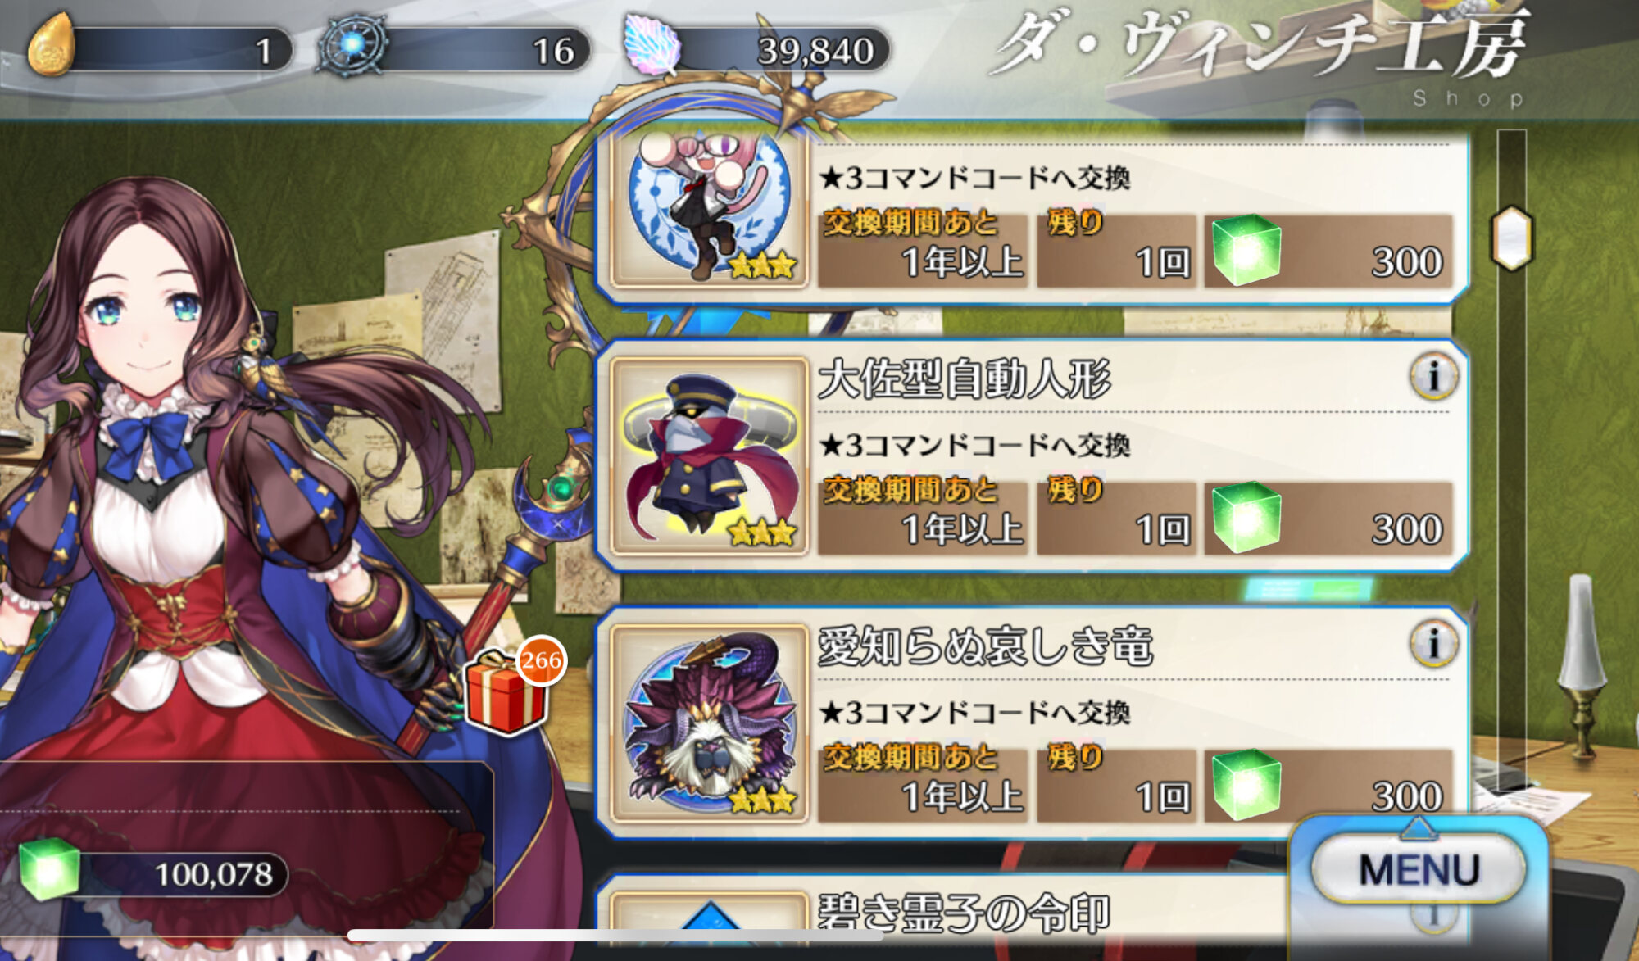This screenshot has height=961, width=1639.
Task: Select the 愛知らぬ哀しき竜 dragon thumbnail
Action: point(710,723)
